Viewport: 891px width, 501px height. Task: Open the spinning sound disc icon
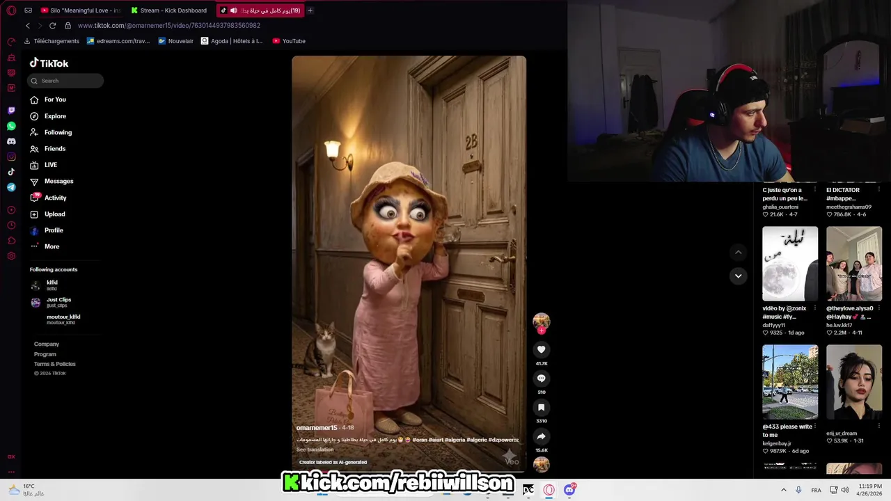pyautogui.click(x=542, y=464)
